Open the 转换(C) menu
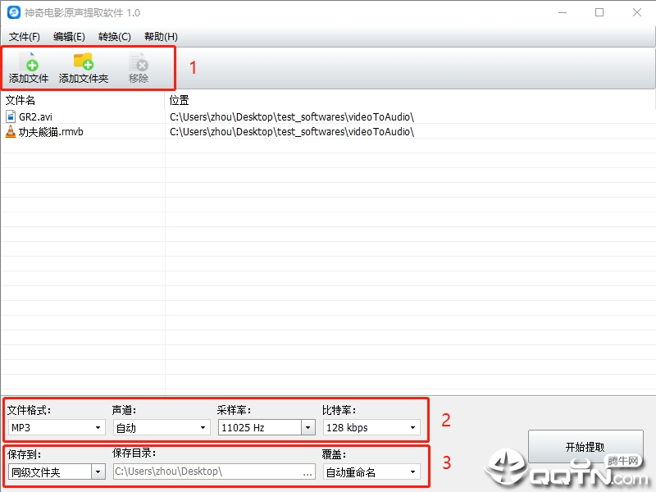This screenshot has height=492, width=656. (114, 37)
